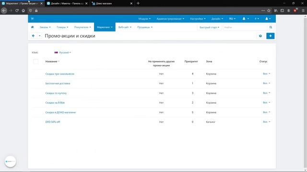Open the Русский language dropdown
This screenshot has height=172, width=307.
coord(63,53)
